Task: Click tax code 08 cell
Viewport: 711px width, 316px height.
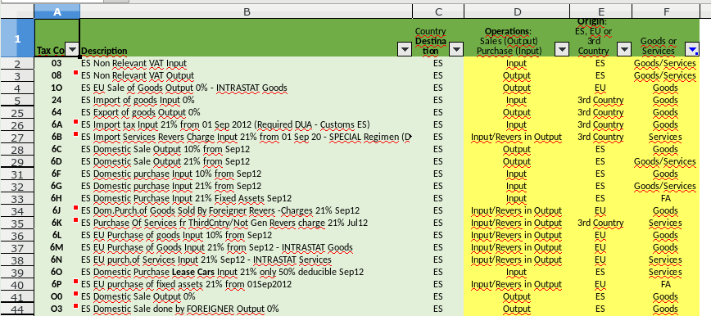Action: (57, 75)
